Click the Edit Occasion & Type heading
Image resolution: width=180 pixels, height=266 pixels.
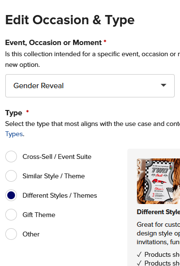click(70, 20)
